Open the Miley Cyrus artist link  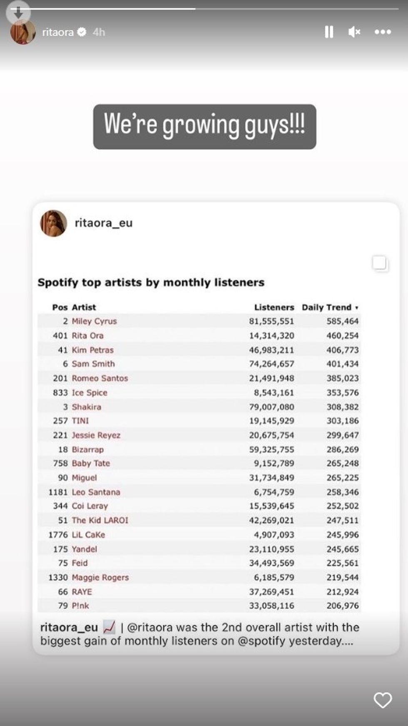coord(94,321)
